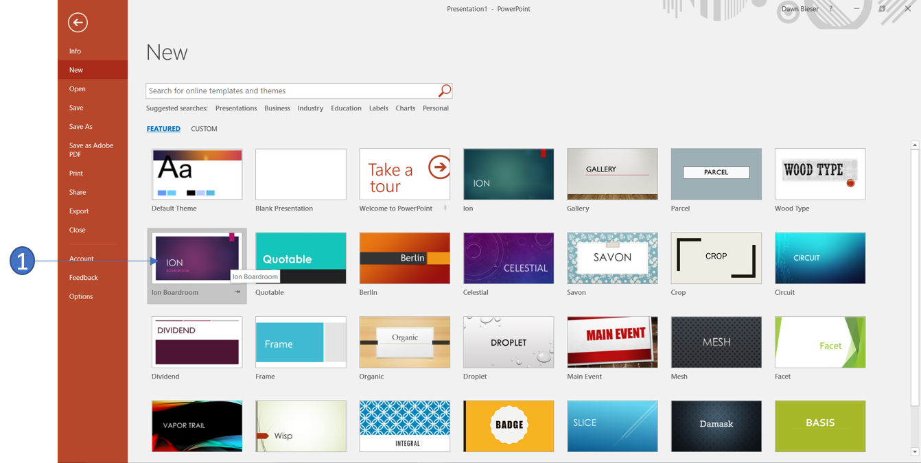Image resolution: width=921 pixels, height=463 pixels.
Task: Select the Vapor Trail theme thumbnail
Action: (x=197, y=426)
